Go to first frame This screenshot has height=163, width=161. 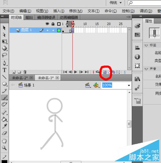point(65,72)
